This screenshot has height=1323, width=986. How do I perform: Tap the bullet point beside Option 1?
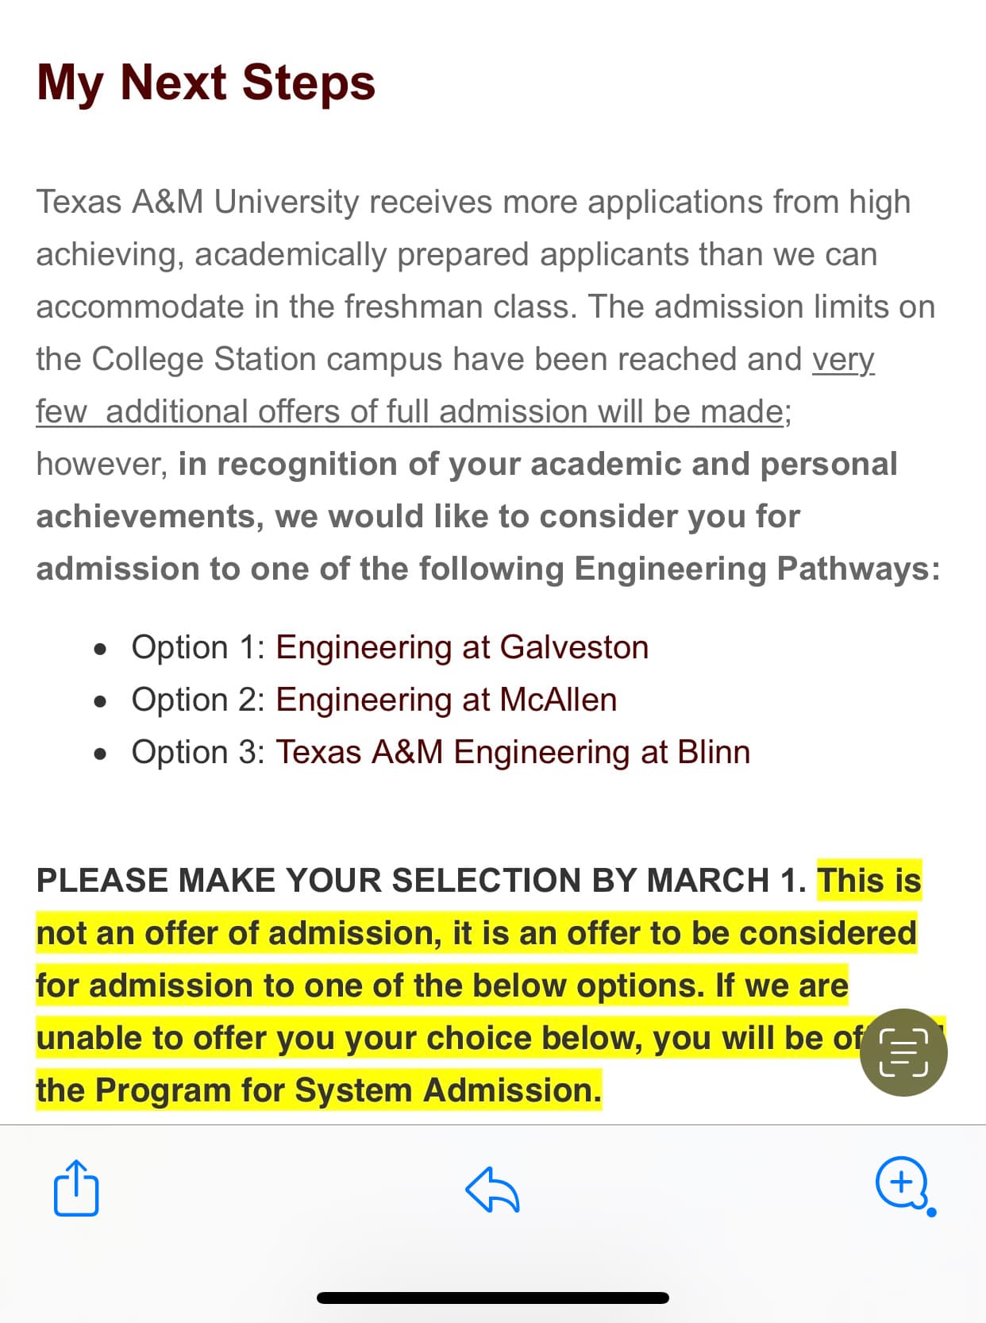pyautogui.click(x=99, y=650)
